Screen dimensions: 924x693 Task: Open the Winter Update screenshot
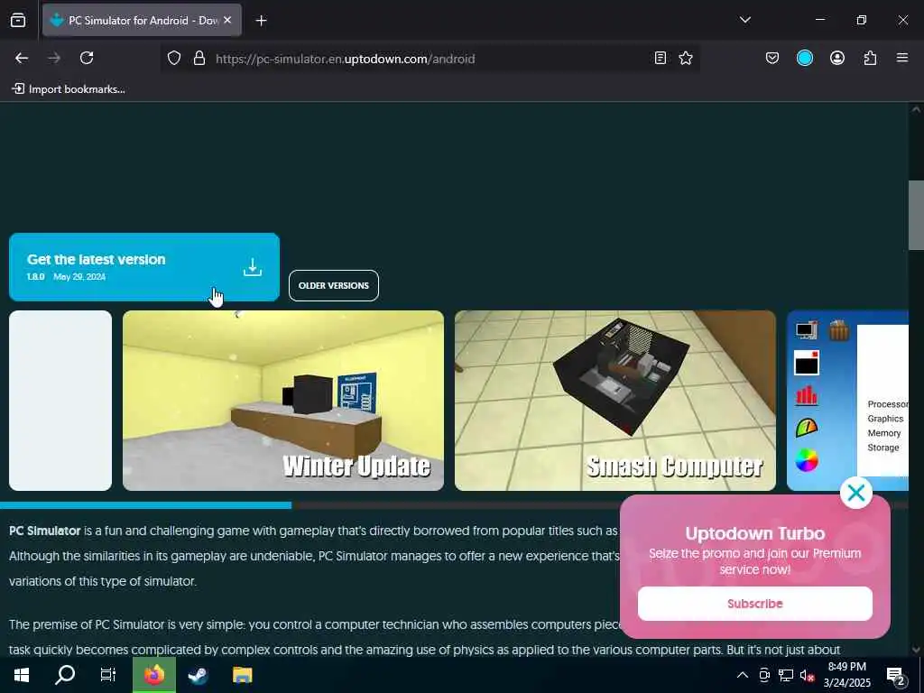(282, 401)
